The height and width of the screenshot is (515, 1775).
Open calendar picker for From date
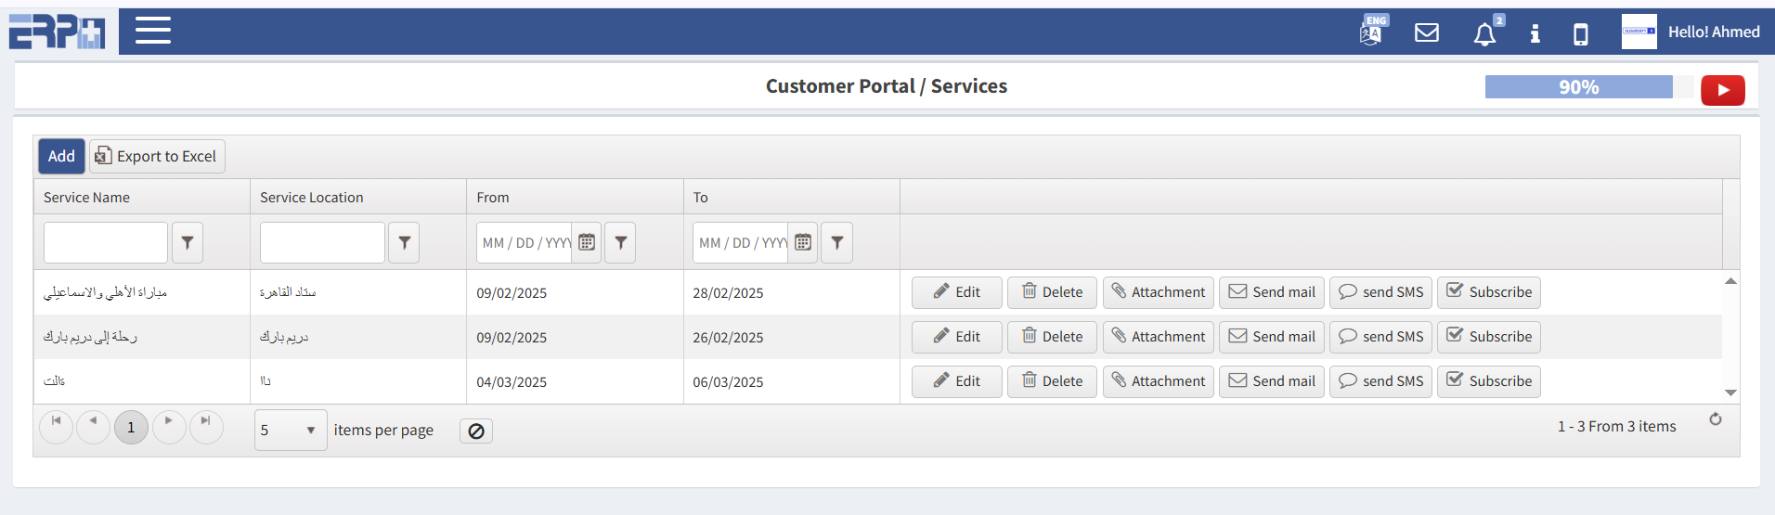pos(587,243)
